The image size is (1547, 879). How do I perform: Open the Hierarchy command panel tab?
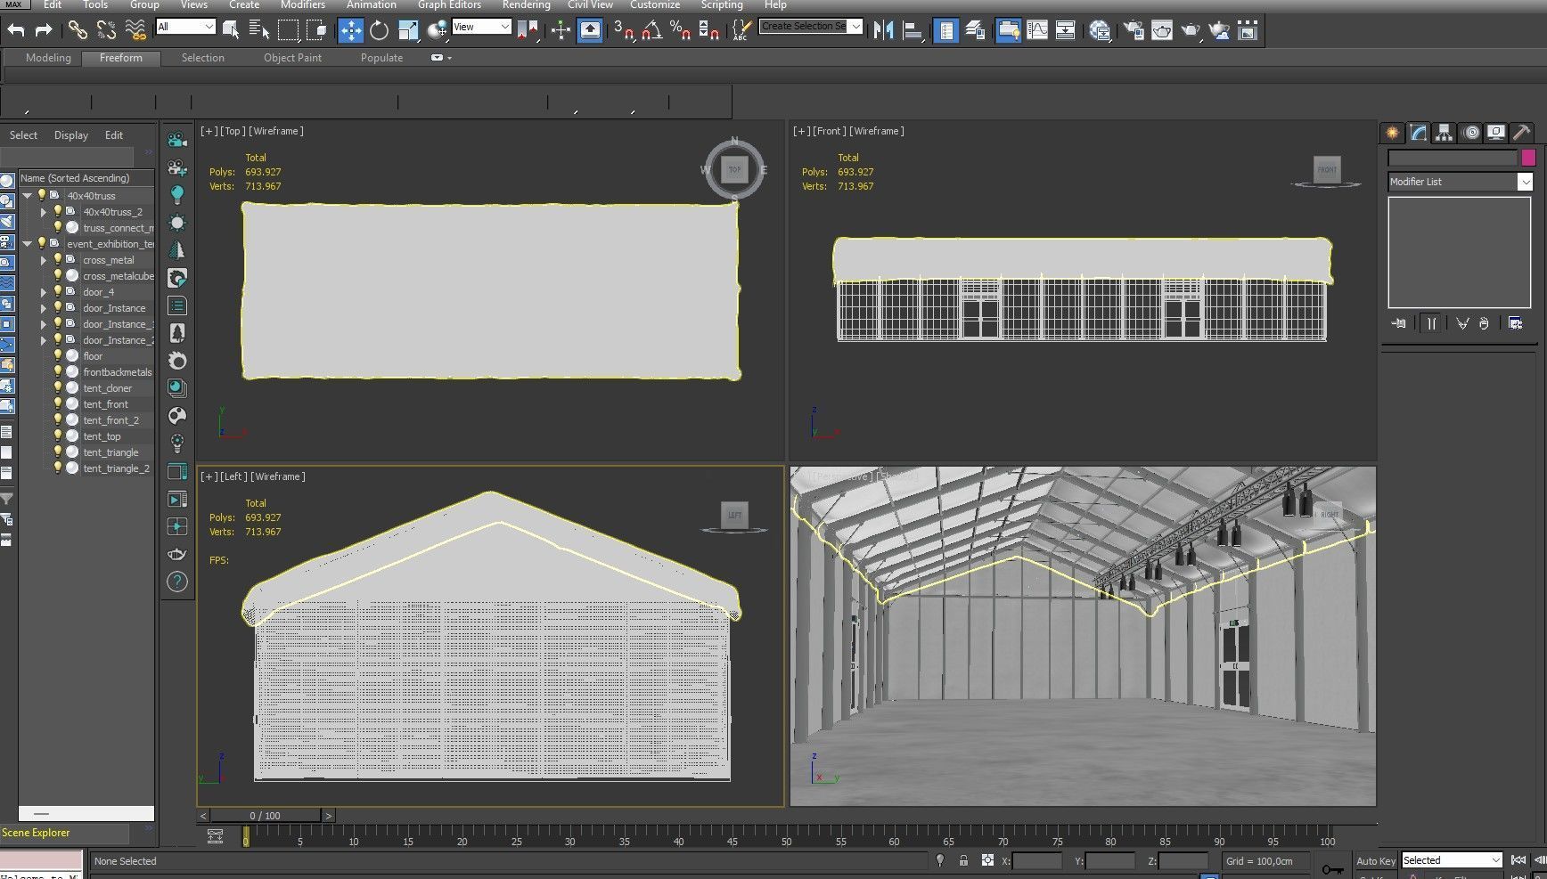click(x=1444, y=133)
